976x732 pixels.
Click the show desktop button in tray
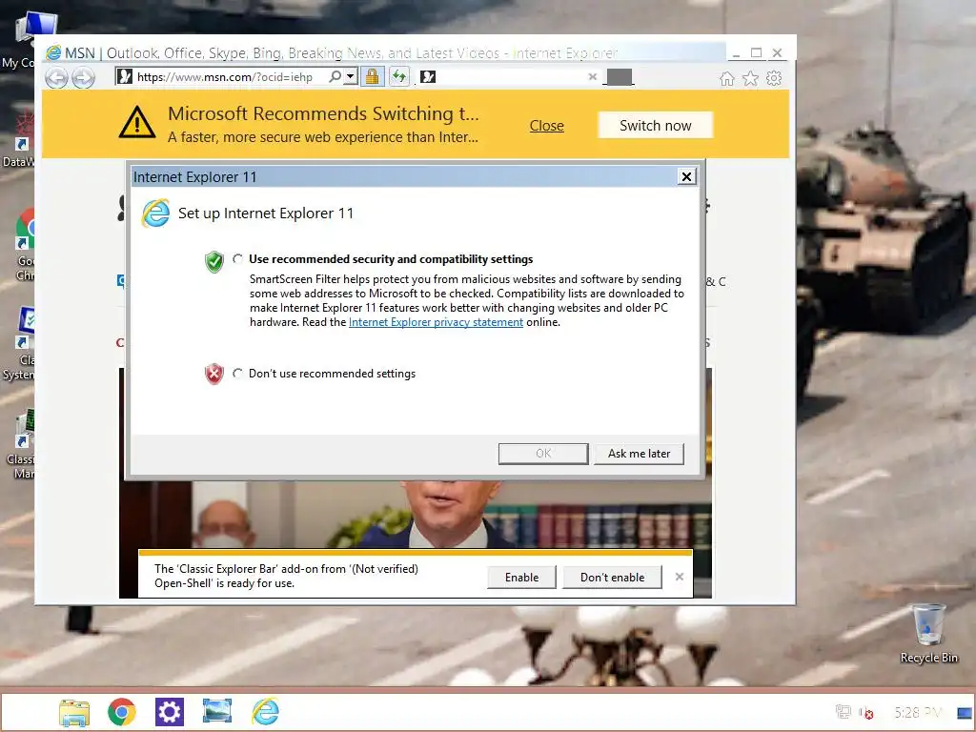[965, 713]
